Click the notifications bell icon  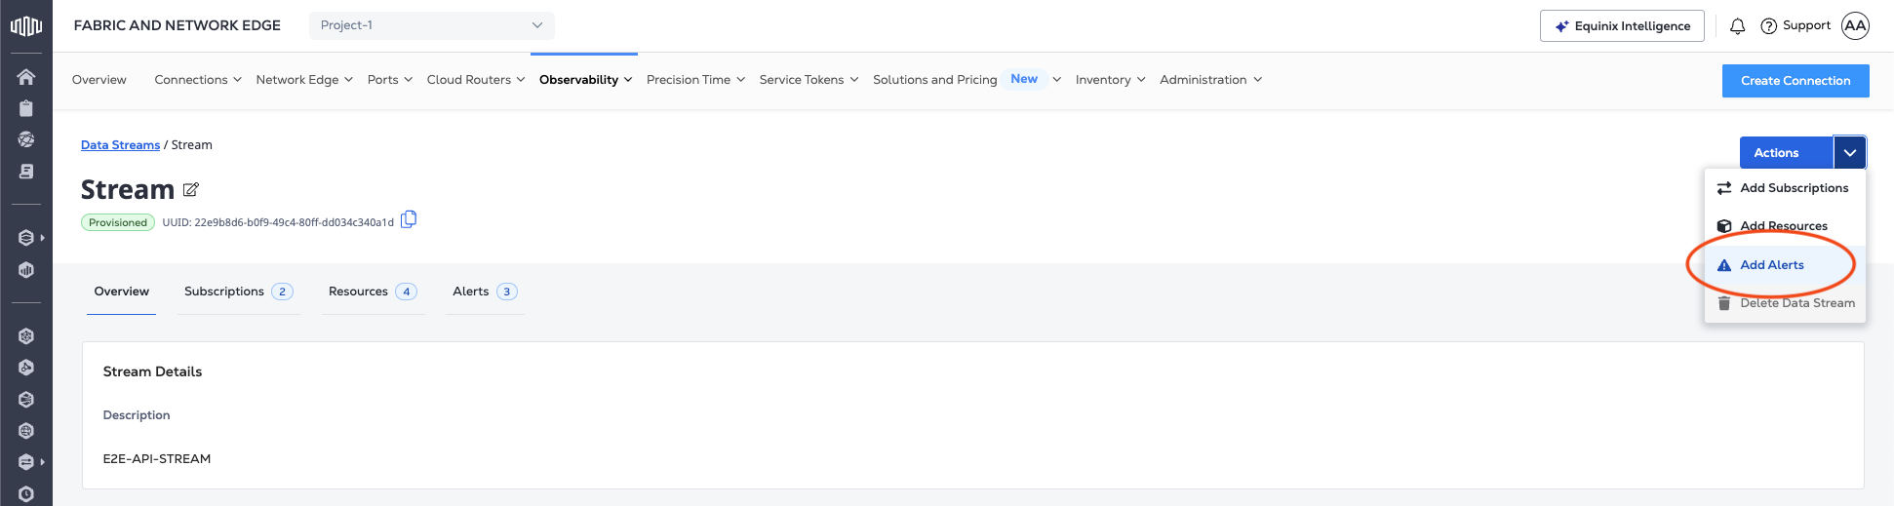pyautogui.click(x=1737, y=26)
